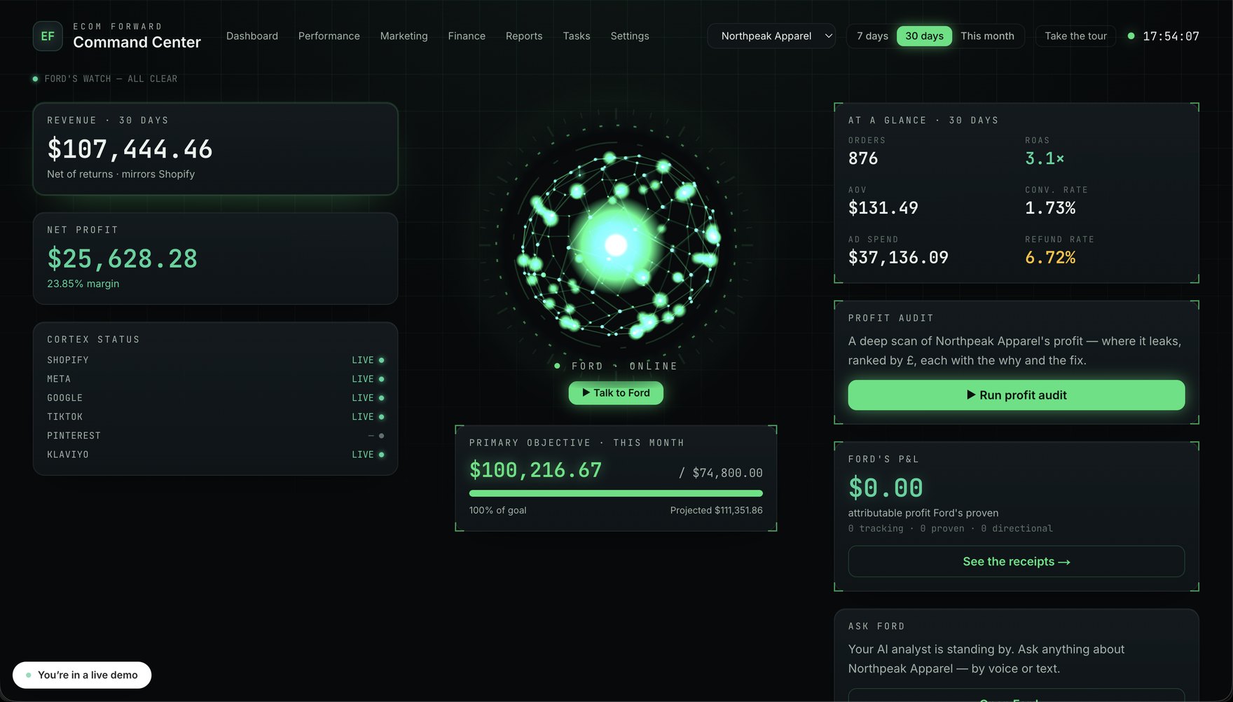Viewport: 1233px width, 702px height.
Task: Click the green status dot beside the clock
Action: (x=1131, y=36)
